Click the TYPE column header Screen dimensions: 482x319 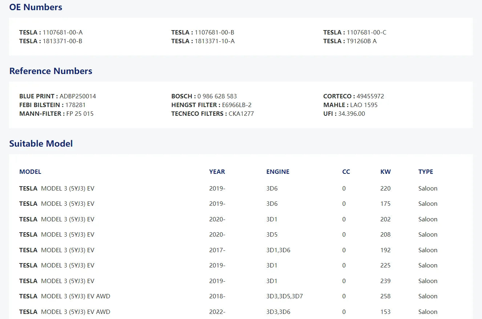click(426, 172)
